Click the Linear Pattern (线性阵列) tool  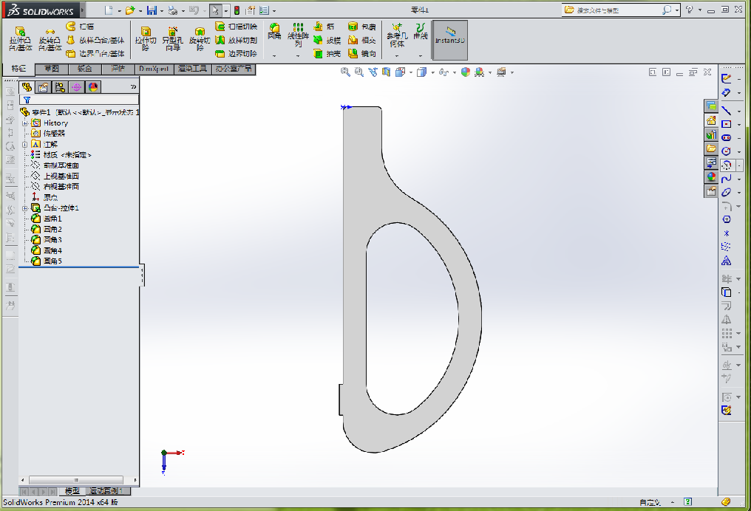pos(298,35)
